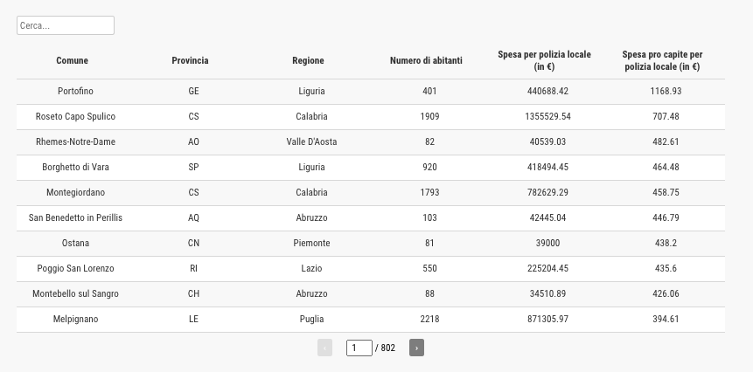753x372 pixels.
Task: Sort by Comune column header
Action: click(72, 60)
